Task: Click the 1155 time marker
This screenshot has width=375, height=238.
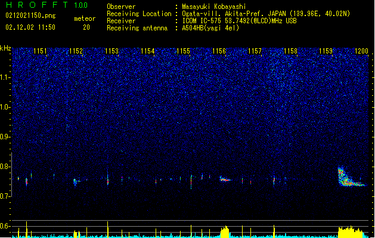Action: click(183, 51)
